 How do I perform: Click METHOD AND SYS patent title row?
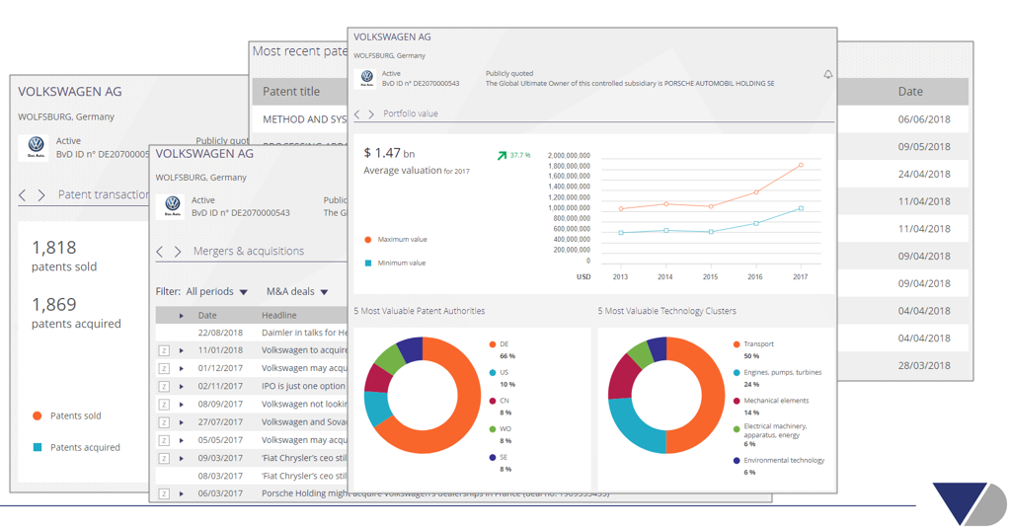tap(305, 119)
